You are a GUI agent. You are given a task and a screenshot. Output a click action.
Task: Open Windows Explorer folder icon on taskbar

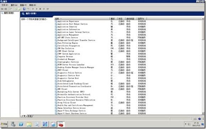click(29, 124)
